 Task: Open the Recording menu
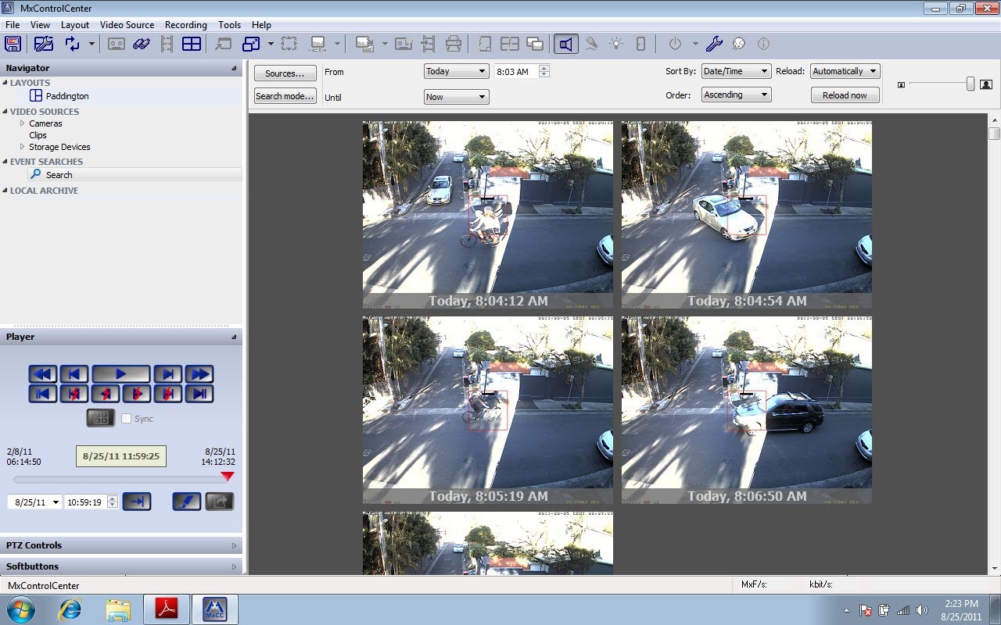(185, 25)
